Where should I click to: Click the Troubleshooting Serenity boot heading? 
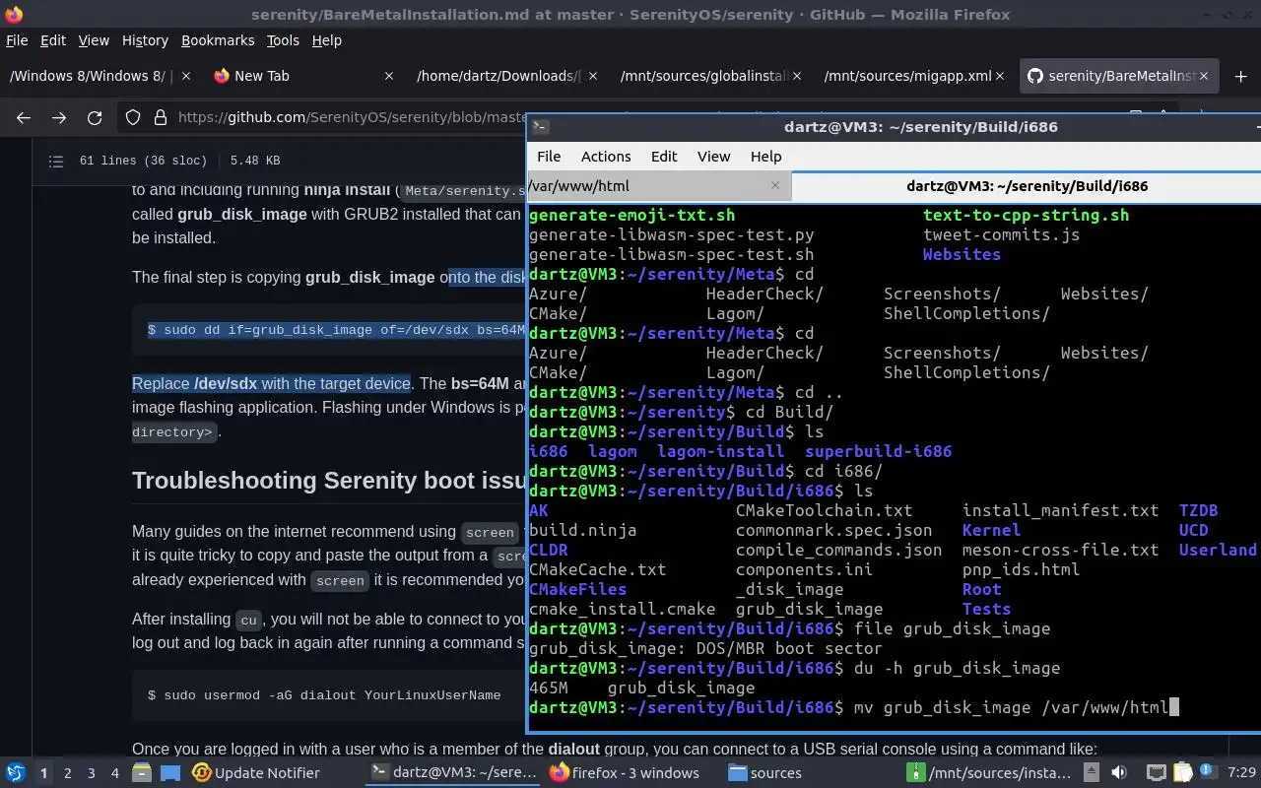(x=329, y=481)
